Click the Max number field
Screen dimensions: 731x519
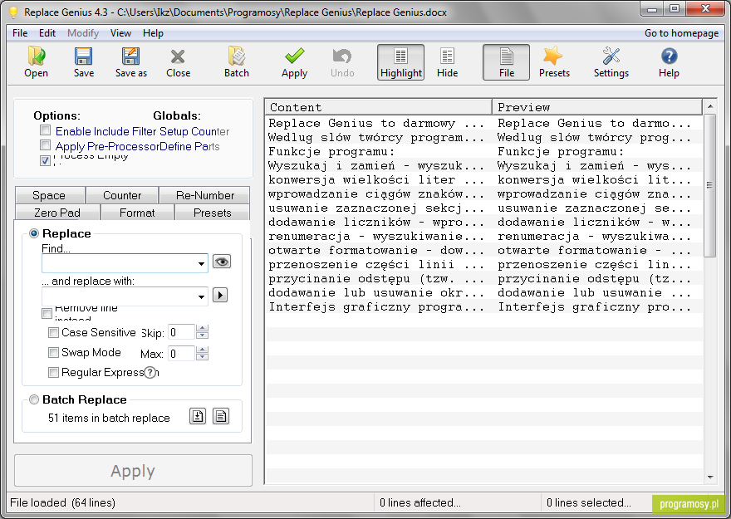[181, 354]
